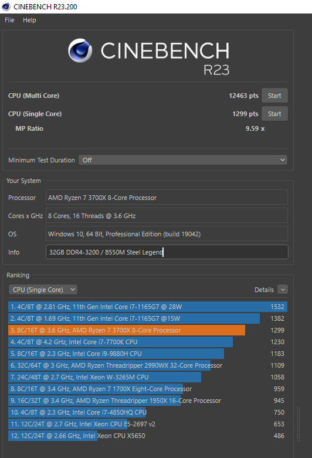This screenshot has width=312, height=458.
Task: Open the File menu
Action: point(9,20)
